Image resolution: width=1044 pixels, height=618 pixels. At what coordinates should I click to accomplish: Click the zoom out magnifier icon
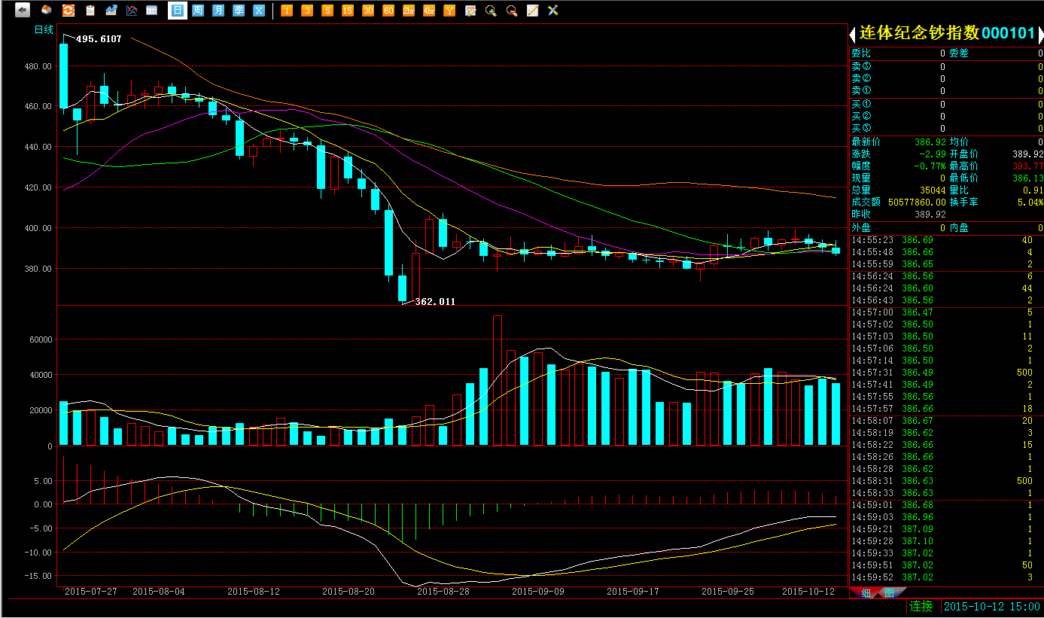tap(512, 11)
